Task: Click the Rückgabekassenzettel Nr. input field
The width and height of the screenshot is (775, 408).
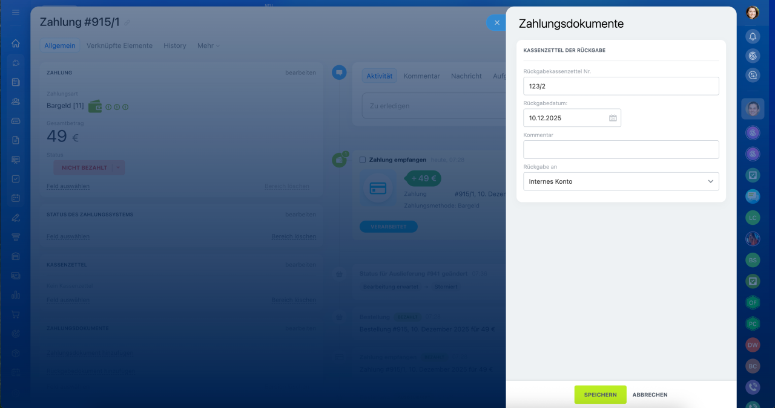Action: (x=621, y=86)
